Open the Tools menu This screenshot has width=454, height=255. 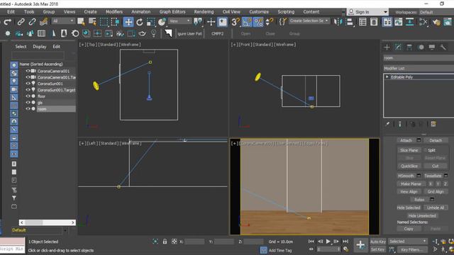tap(29, 11)
